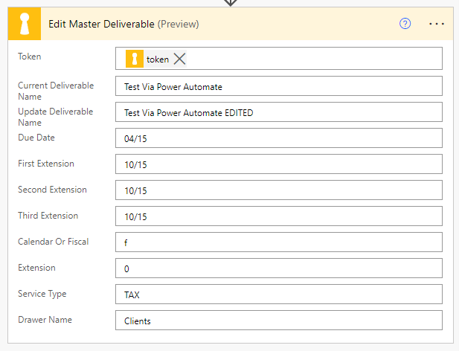Focus the Second Extension field
The image size is (459, 351).
pyautogui.click(x=279, y=190)
